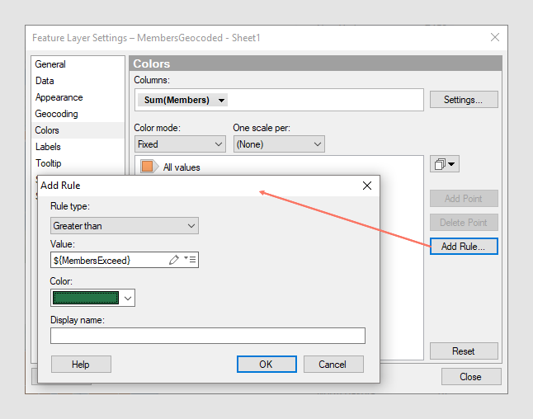This screenshot has height=419, width=533.
Task: Close the Feature Layer Settings window
Action: [495, 37]
